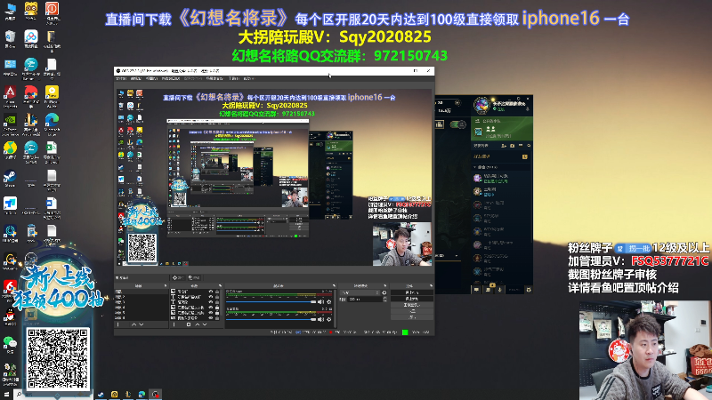Viewport: 712px width, 400px height.
Task: Click the Windows Start button
Action: [6, 395]
